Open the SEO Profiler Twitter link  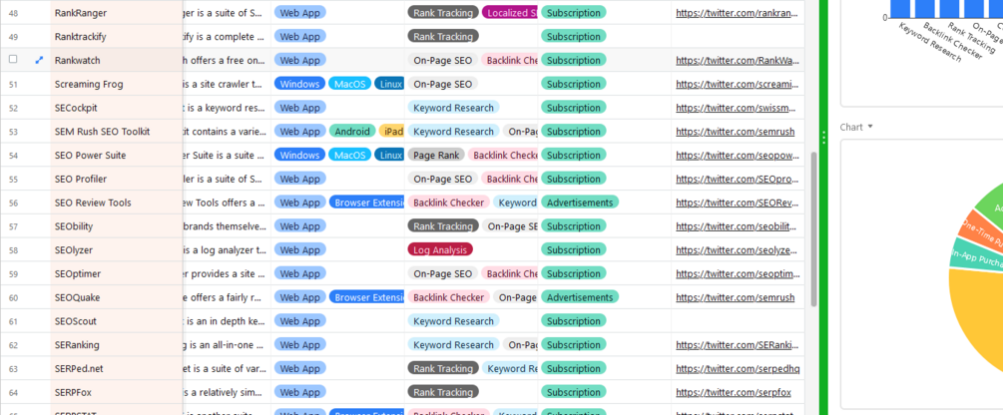pyautogui.click(x=738, y=179)
